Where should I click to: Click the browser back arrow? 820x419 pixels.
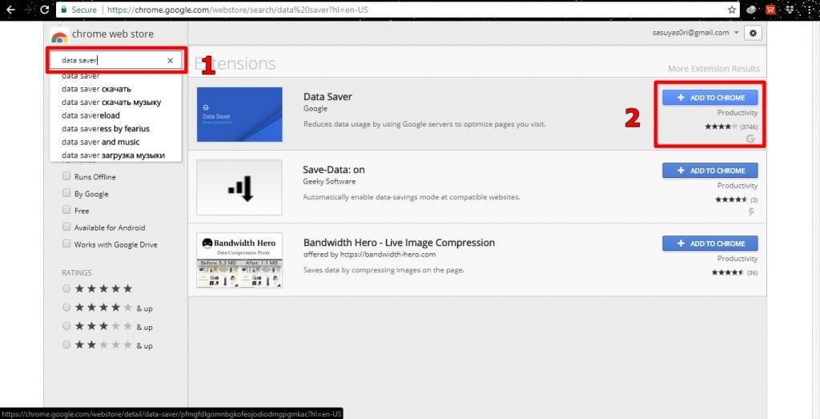pos(10,10)
